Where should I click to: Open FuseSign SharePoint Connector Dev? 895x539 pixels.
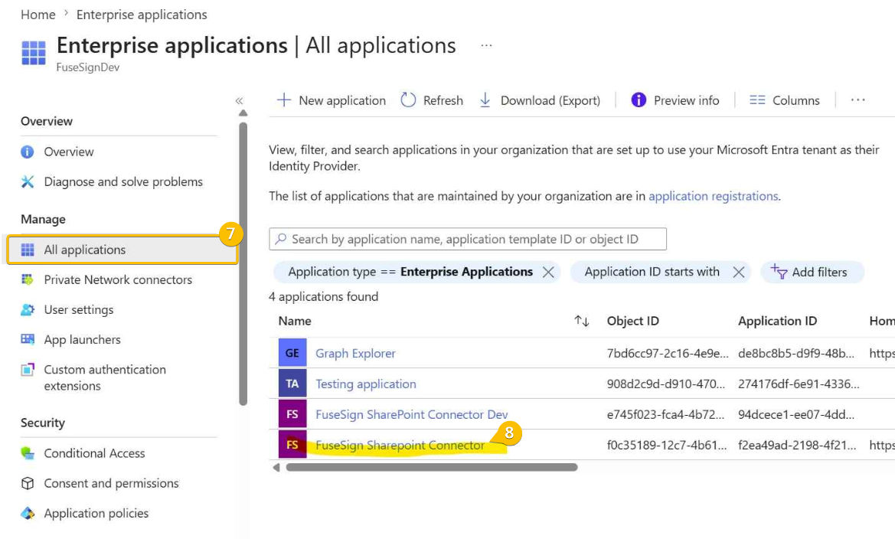pos(412,414)
